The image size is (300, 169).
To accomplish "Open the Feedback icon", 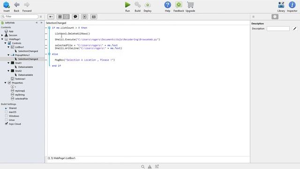I will coord(179,5).
